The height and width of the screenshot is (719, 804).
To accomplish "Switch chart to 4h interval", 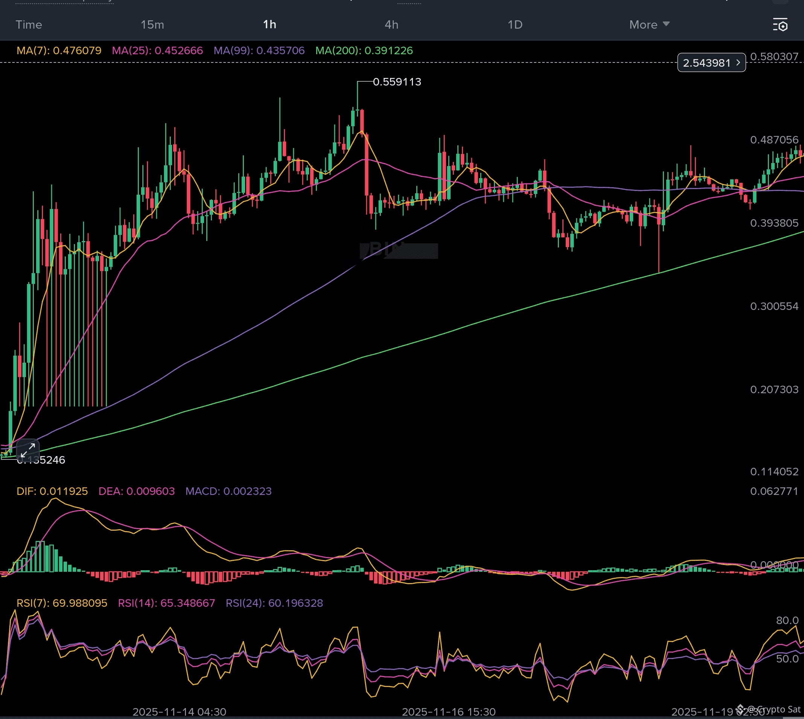I will point(391,25).
